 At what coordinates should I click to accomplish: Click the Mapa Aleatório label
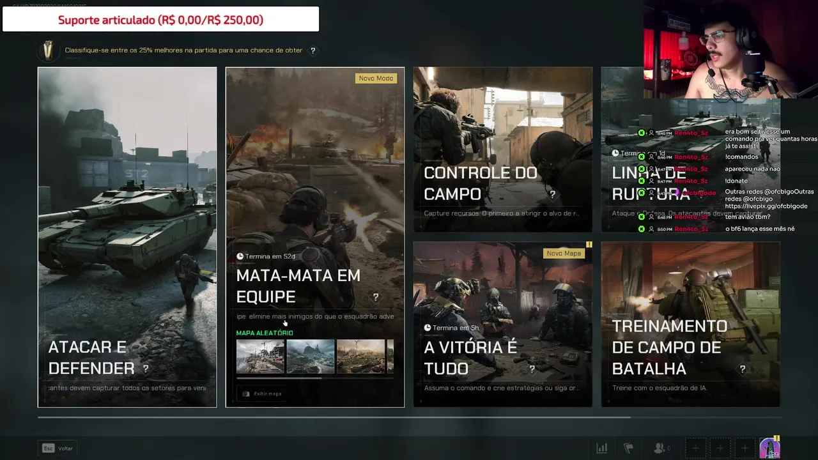click(x=265, y=333)
